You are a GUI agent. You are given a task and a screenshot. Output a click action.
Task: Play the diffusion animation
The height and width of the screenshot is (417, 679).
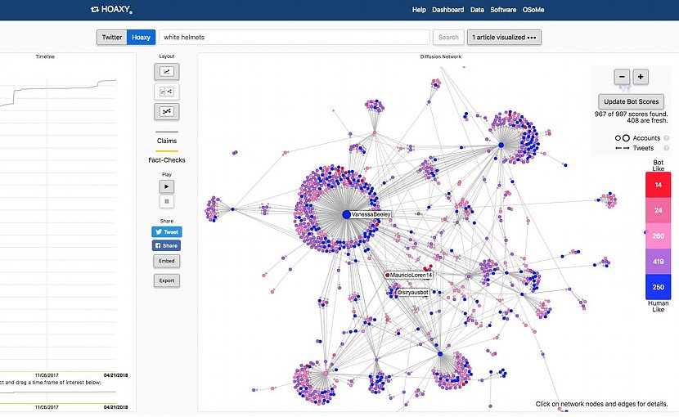(x=167, y=186)
